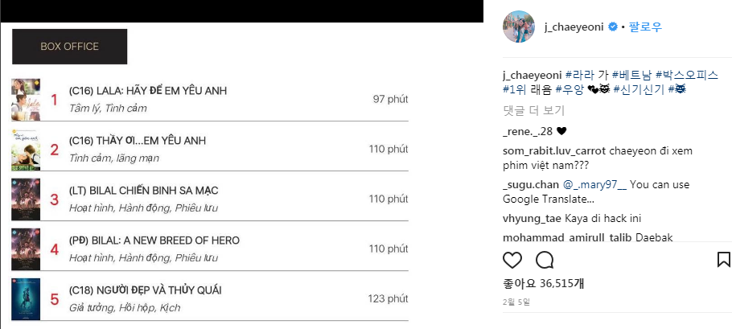732x329 pixels.
Task: Open the 2월 5일 post date
Action: (516, 302)
